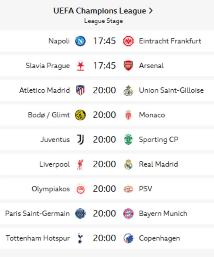Click the Juventus logo icon

pyautogui.click(x=80, y=140)
